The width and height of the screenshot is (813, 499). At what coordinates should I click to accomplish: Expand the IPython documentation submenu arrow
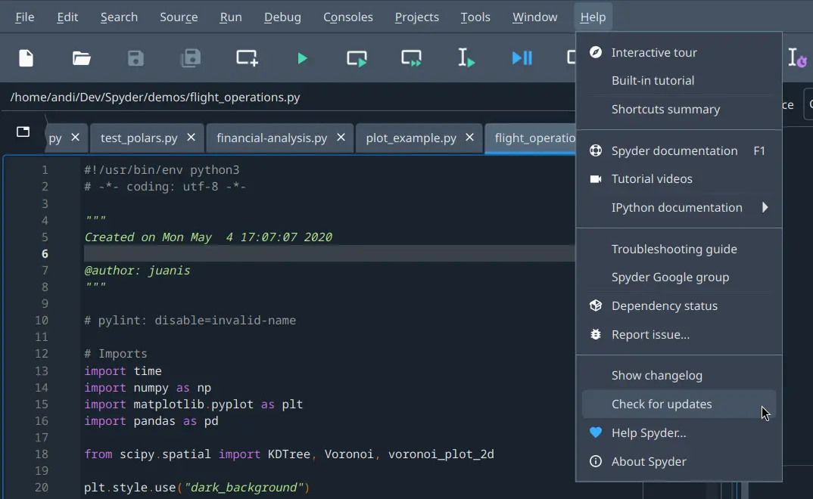(765, 208)
